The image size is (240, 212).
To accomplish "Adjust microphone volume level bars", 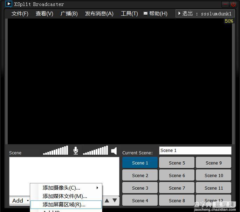I will 56,150.
